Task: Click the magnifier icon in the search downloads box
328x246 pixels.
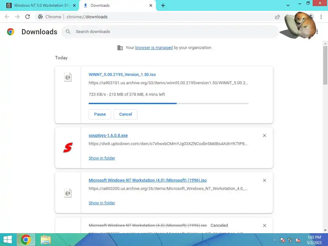Action: coord(68,32)
